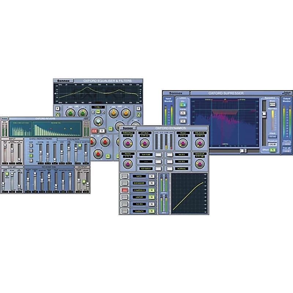Click the Mix listen icon on Oxford Supresser

coord(182,104)
